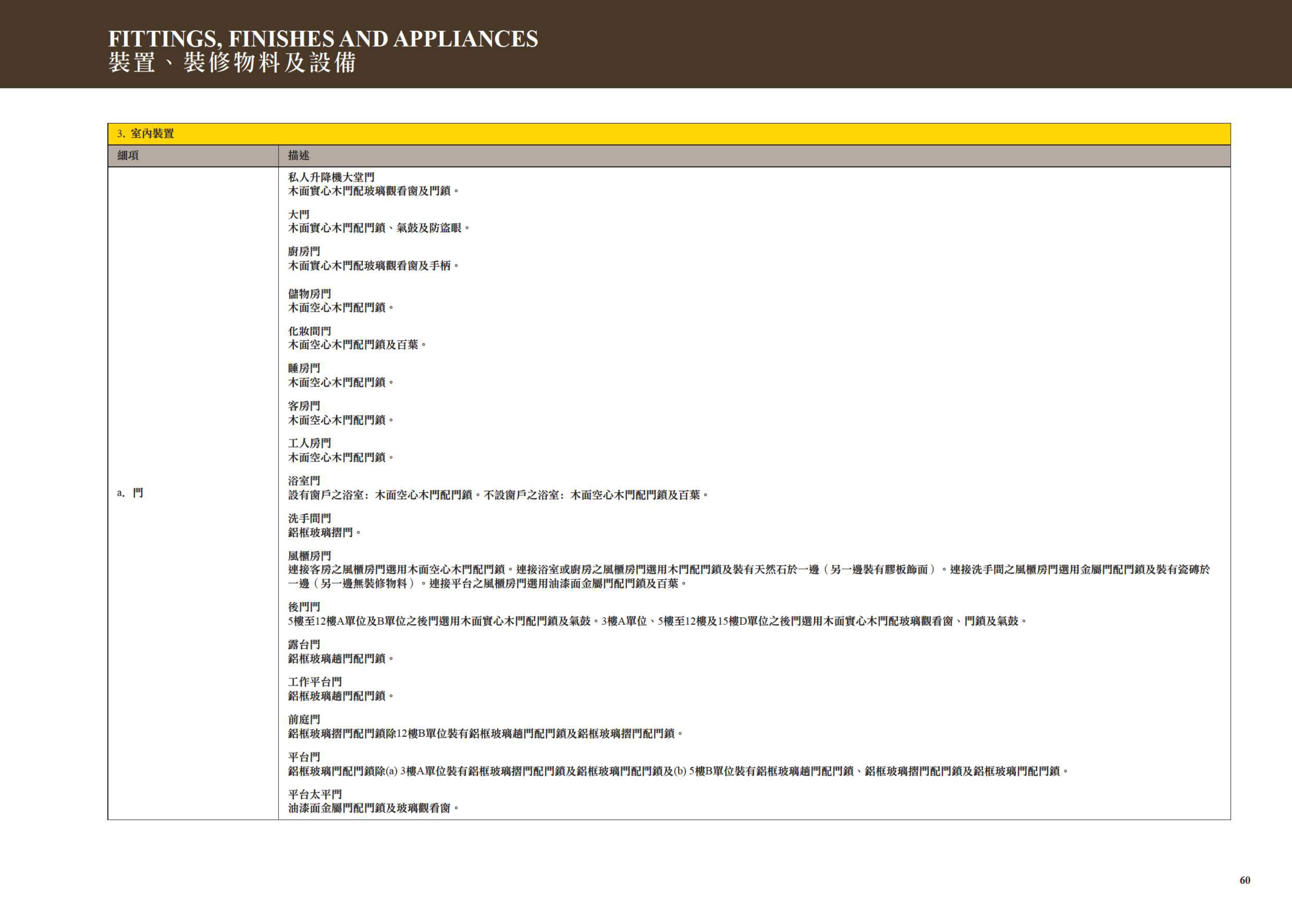
Task: Click the subheading '浴室門'
Action: tap(304, 481)
